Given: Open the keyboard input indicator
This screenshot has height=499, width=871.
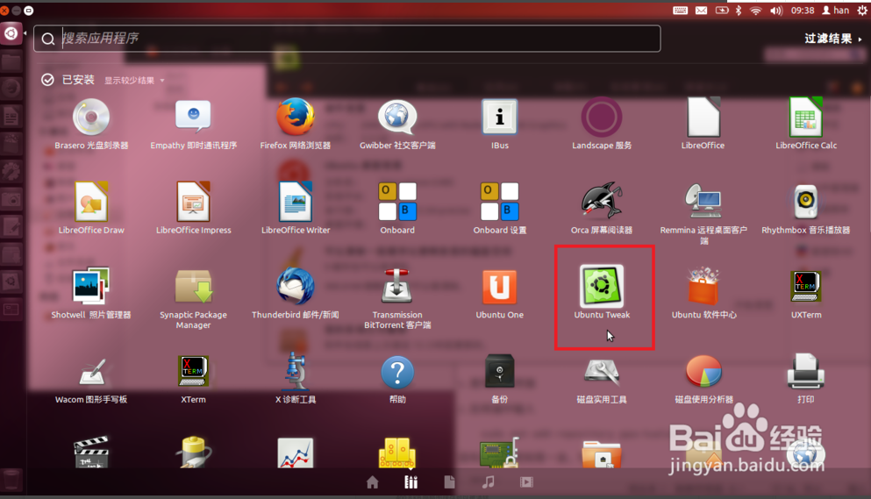Looking at the screenshot, I should 681,10.
